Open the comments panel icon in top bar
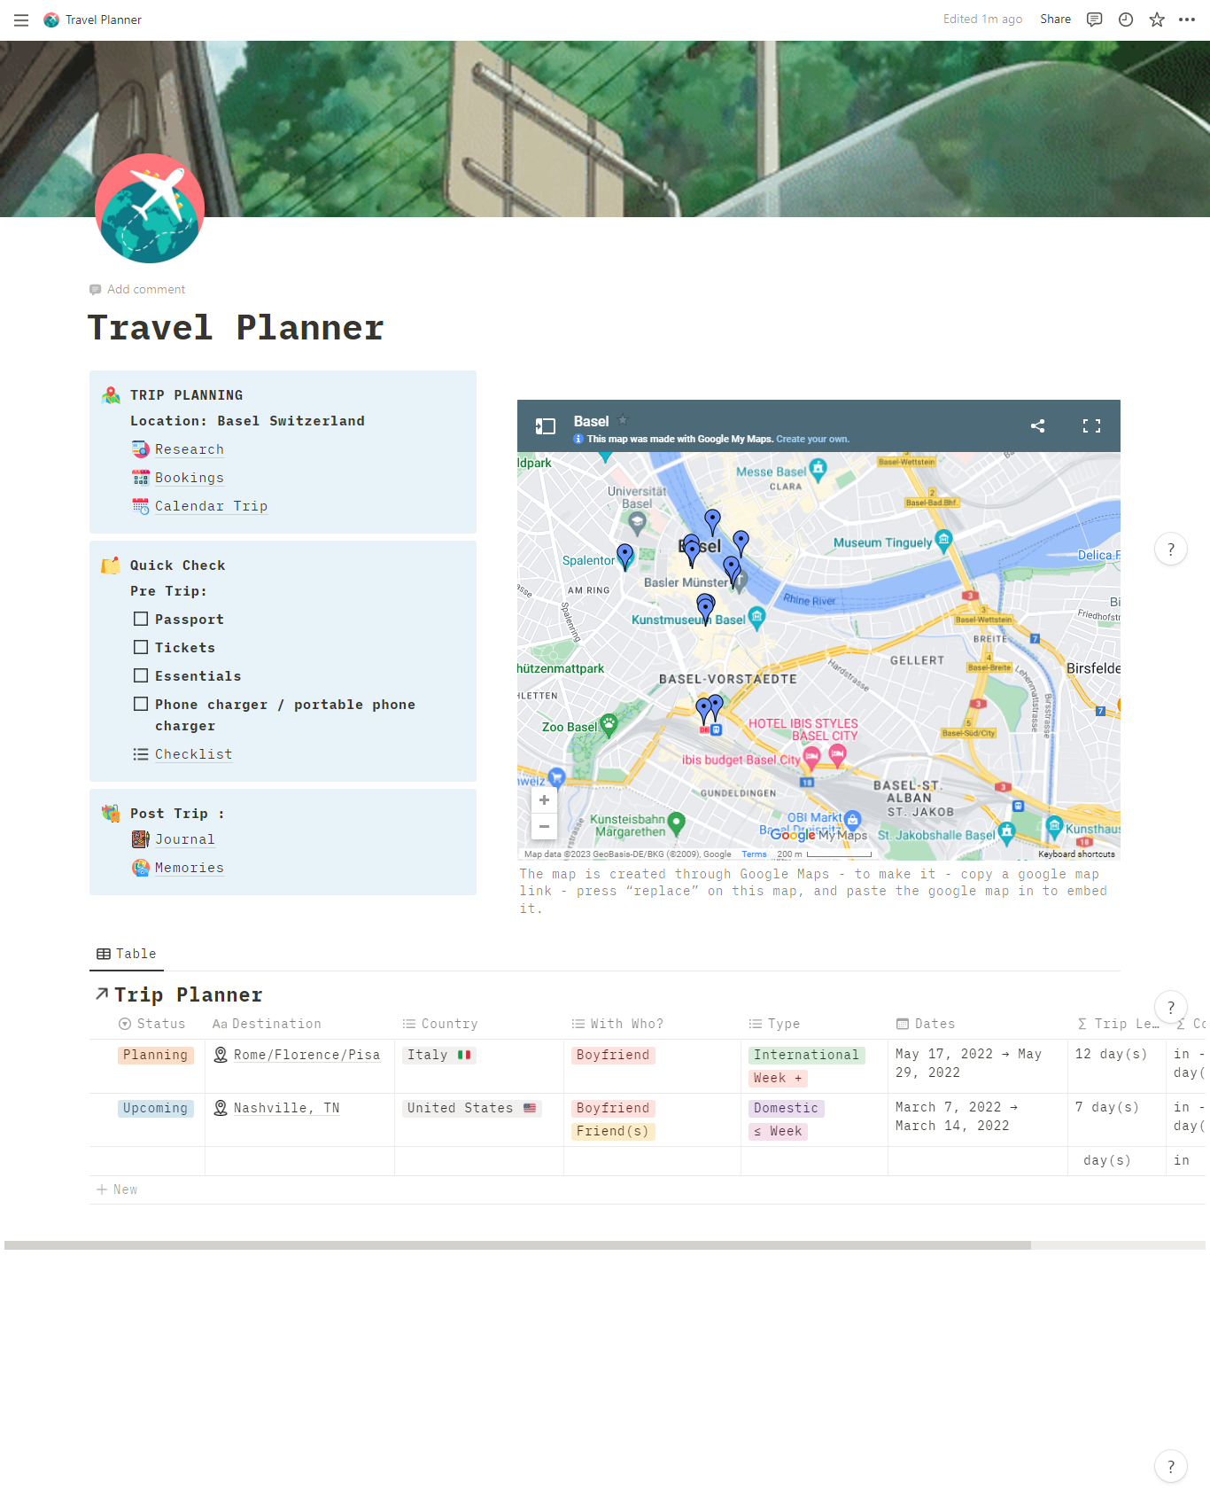1210x1505 pixels. point(1095,19)
